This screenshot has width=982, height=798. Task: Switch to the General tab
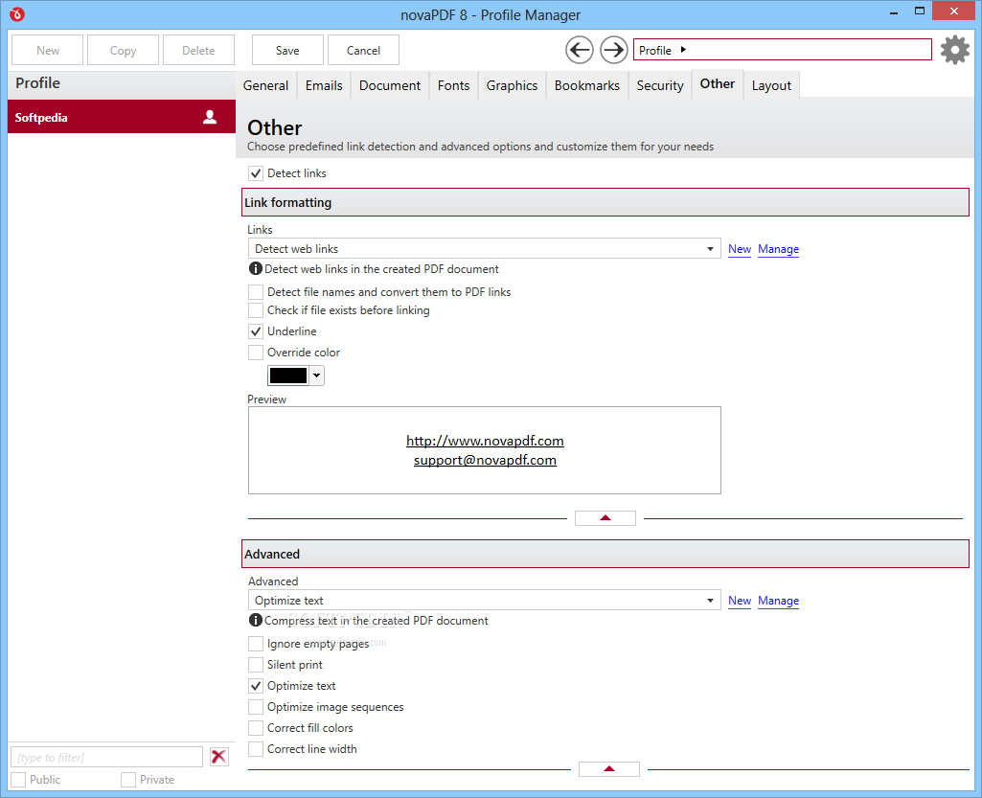tap(265, 85)
